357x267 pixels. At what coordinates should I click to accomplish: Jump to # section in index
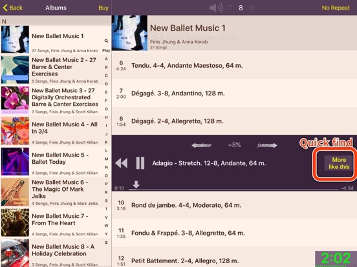[106, 242]
